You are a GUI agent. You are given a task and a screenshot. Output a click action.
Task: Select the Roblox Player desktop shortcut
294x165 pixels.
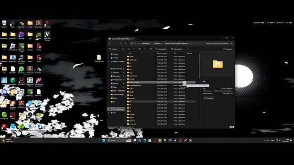(13, 47)
